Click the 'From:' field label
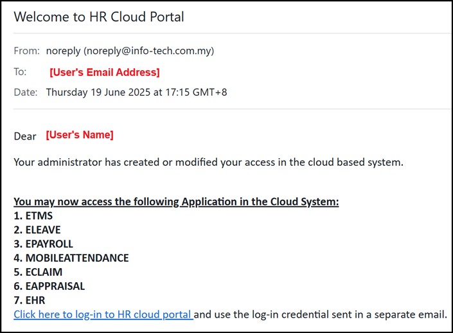The image size is (453, 333). [26, 51]
